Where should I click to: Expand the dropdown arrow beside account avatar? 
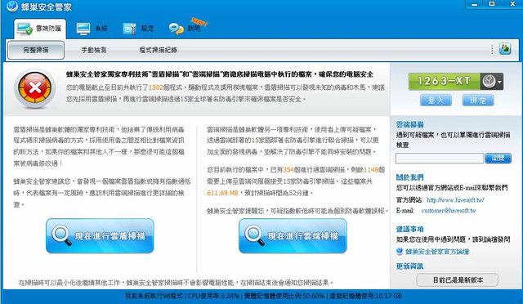499,82
